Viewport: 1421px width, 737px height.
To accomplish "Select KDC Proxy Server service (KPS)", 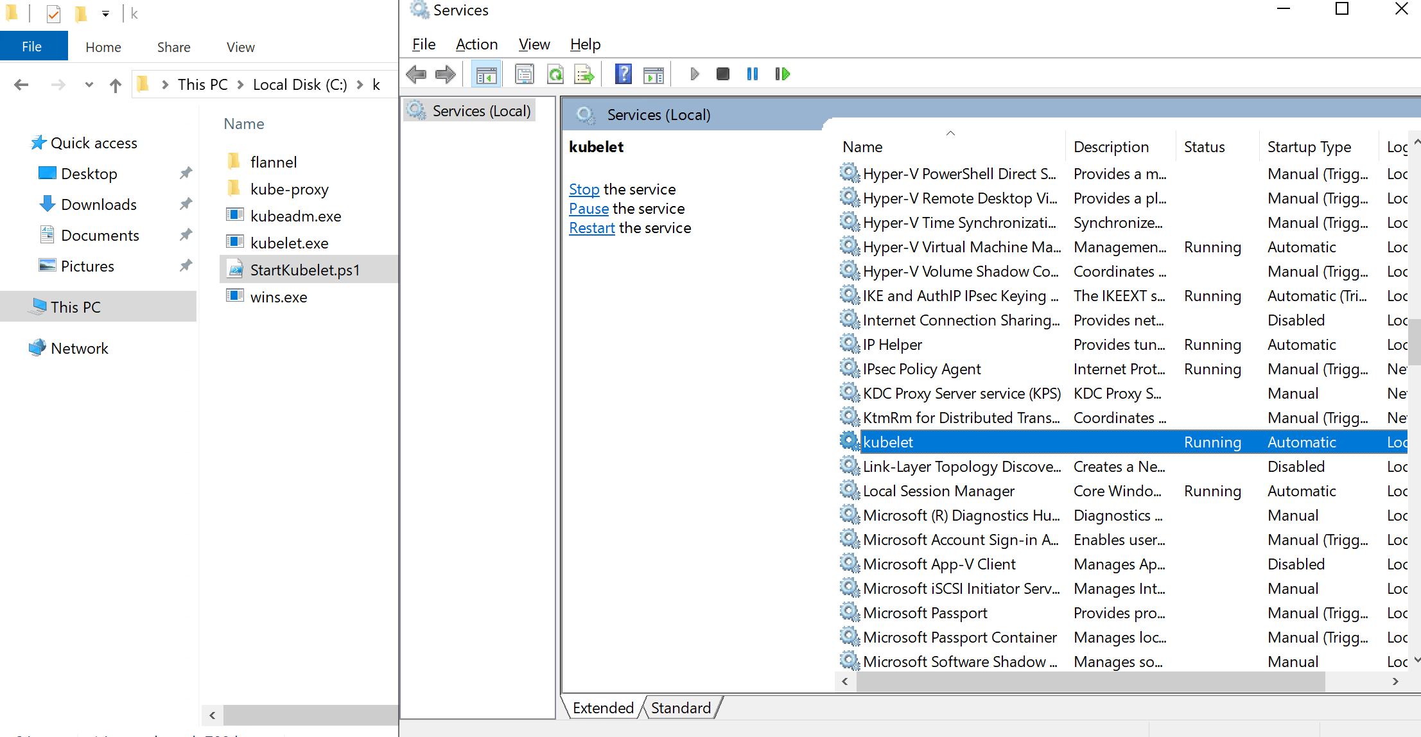I will pyautogui.click(x=1122, y=394).
